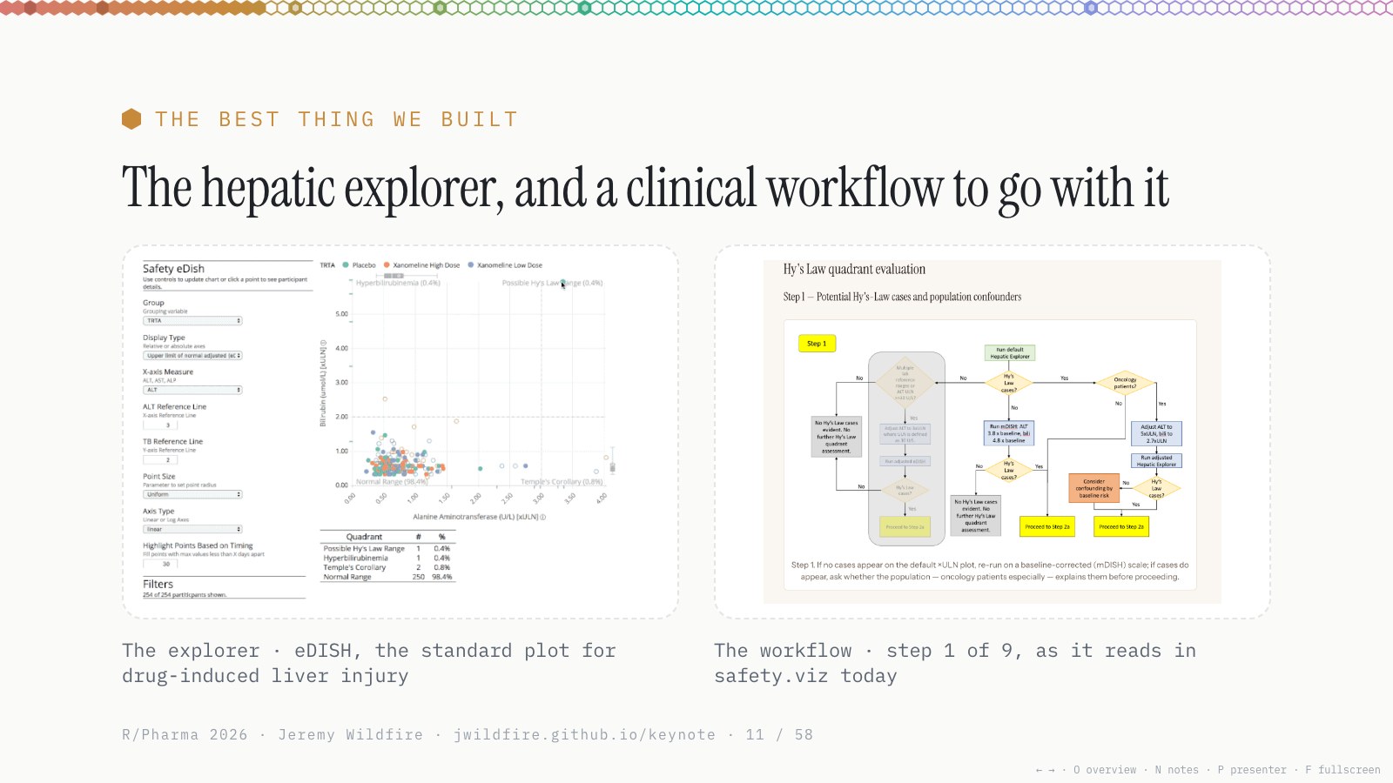Click the Xanomeline Low Dose legend dot
1393x783 pixels.
tap(471, 265)
